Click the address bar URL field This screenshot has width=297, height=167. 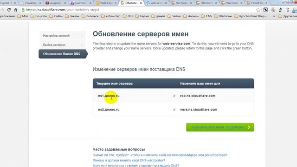pos(140,10)
